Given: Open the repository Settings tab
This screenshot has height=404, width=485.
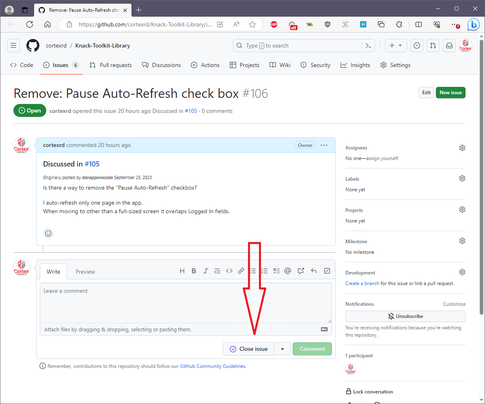Looking at the screenshot, I should point(395,65).
